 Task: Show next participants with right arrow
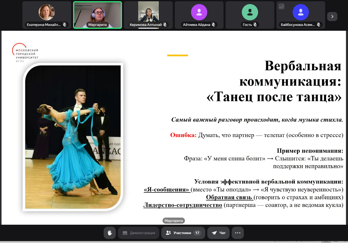coord(332,17)
